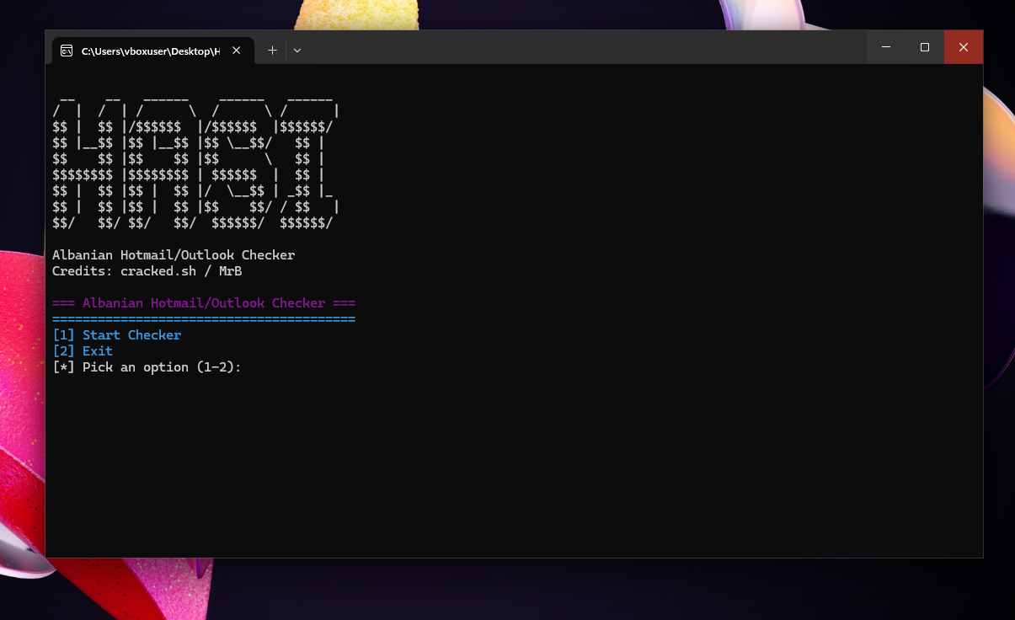
Task: Click the blue equals-sign separator line
Action: coord(204,319)
